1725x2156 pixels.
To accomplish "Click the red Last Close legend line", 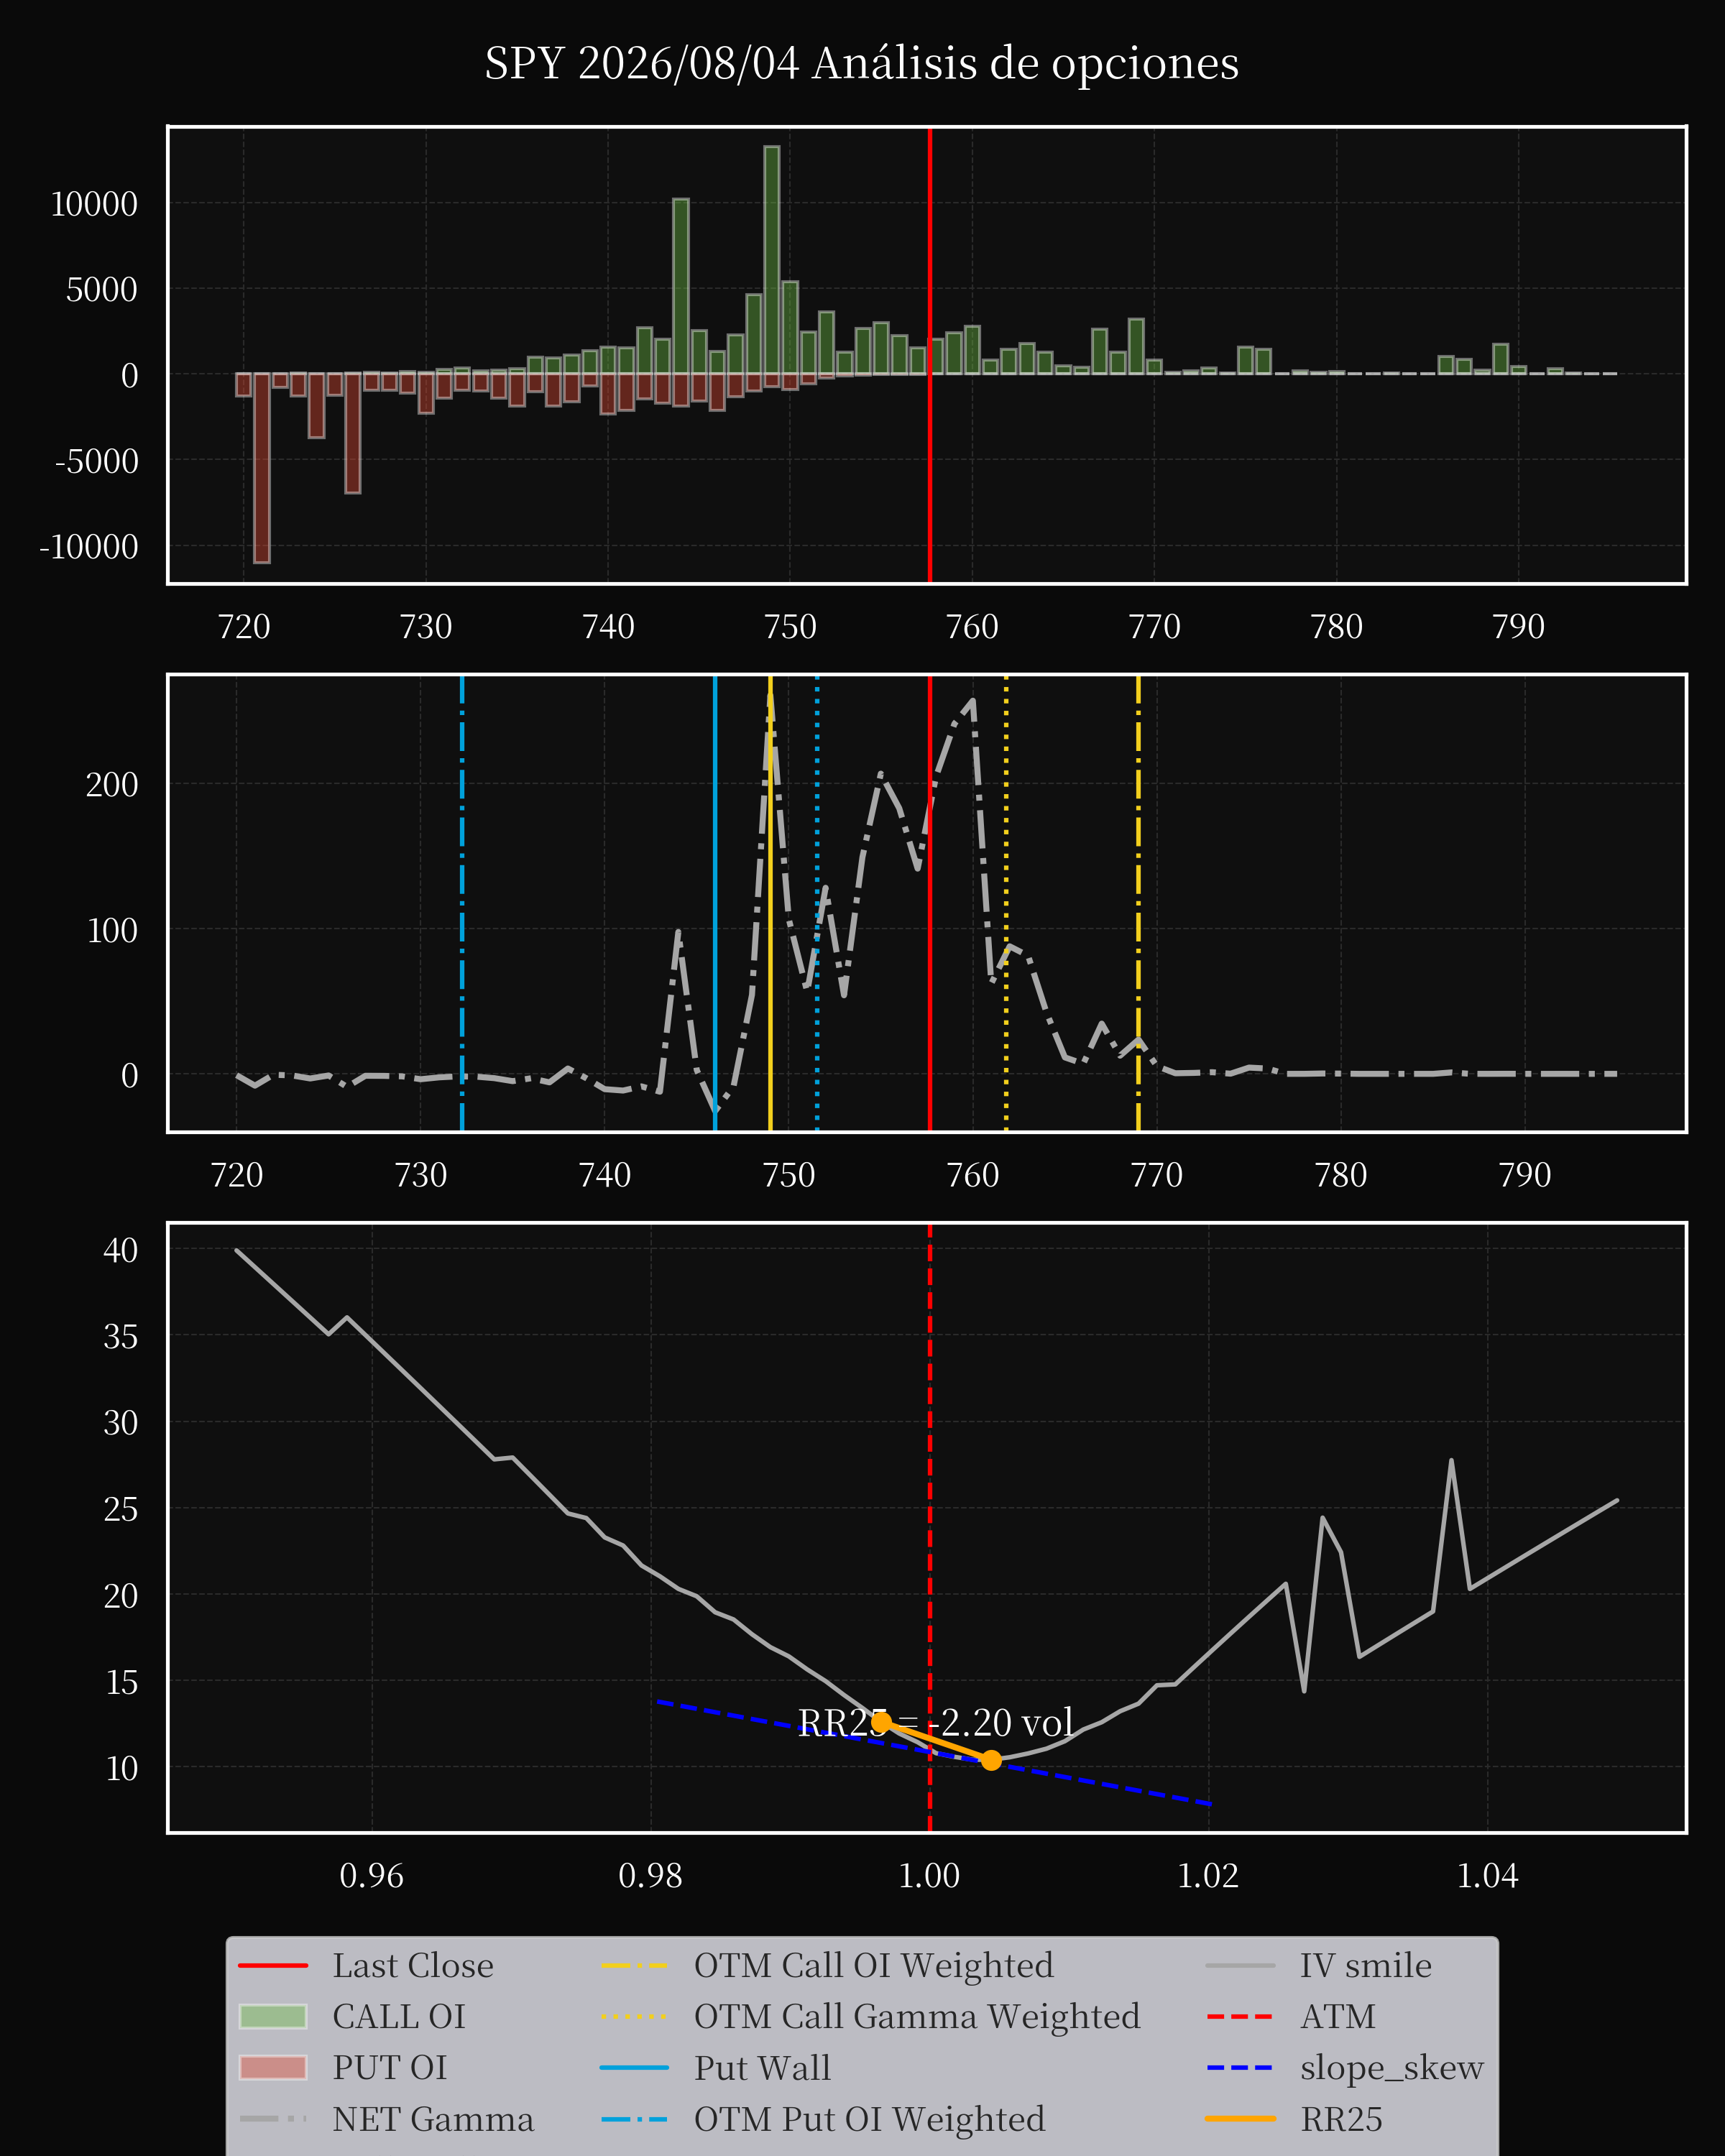I will coord(273,1966).
